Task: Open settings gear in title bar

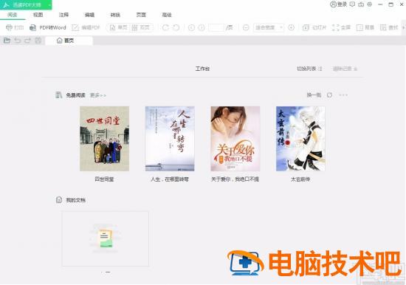Action: click(x=370, y=4)
